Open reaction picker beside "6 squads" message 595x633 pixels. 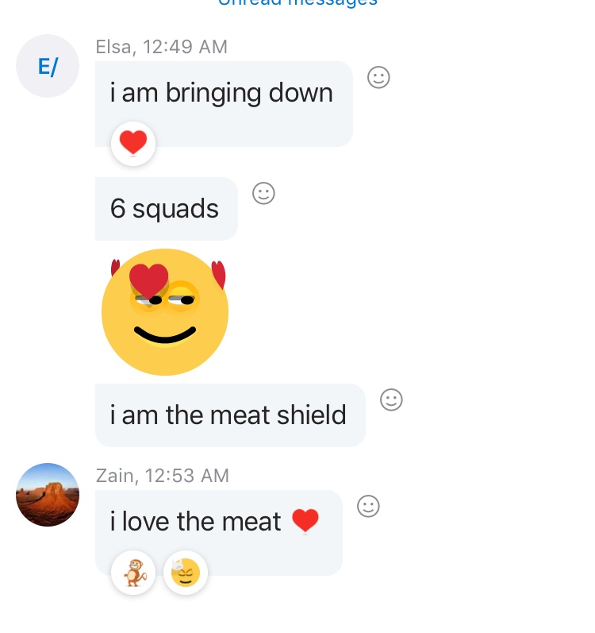pos(263,193)
